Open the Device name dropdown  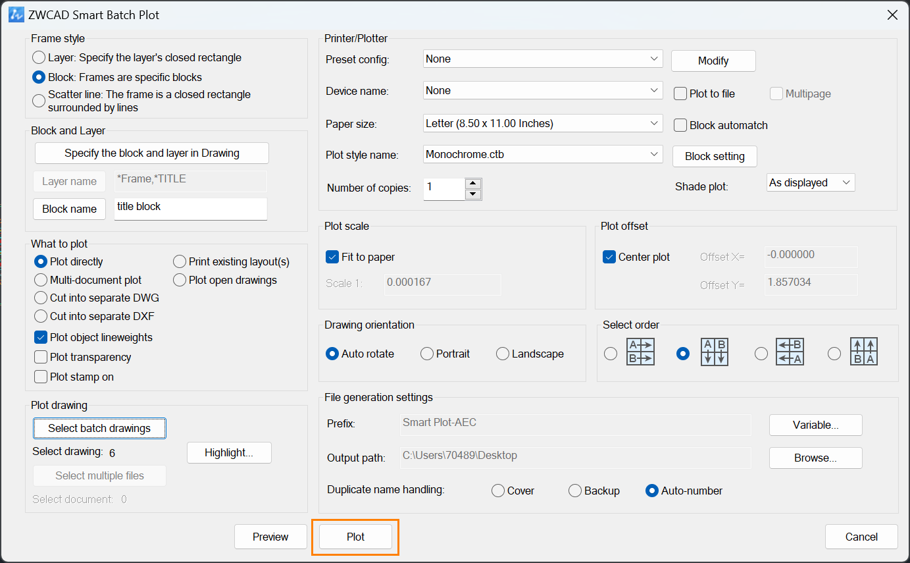point(543,90)
